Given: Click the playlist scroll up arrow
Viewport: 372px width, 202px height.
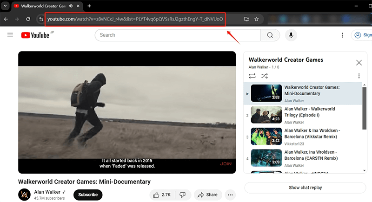Looking at the screenshot, I should tap(365, 85).
